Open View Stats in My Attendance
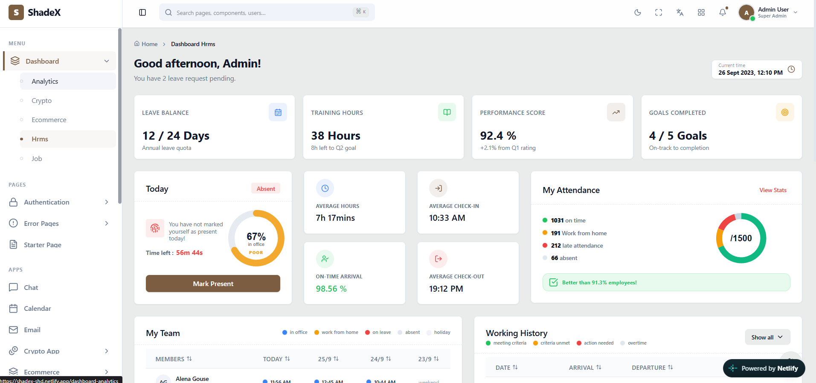Image resolution: width=816 pixels, height=383 pixels. 773,190
